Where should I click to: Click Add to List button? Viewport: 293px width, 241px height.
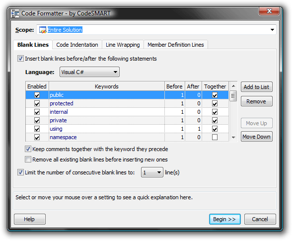257,87
